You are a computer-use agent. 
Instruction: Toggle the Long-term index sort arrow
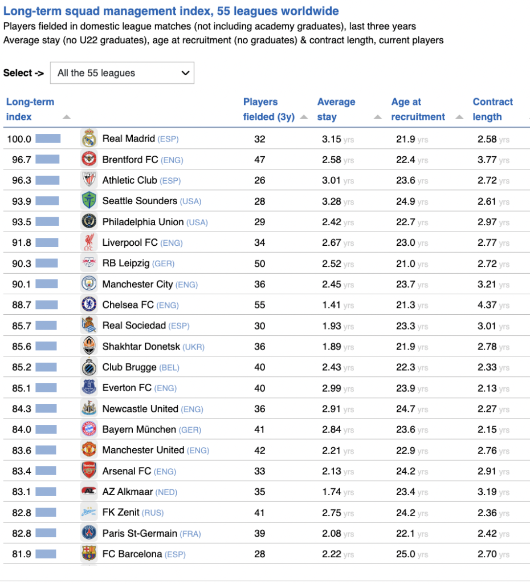(66, 117)
